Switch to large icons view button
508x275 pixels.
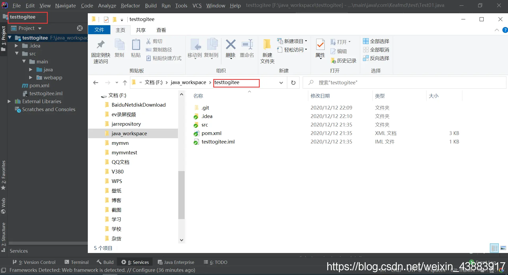503,248
